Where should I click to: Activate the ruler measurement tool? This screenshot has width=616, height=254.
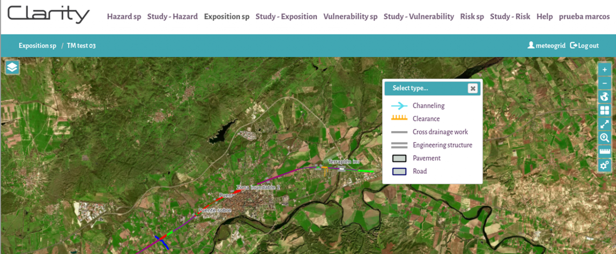pos(604,151)
